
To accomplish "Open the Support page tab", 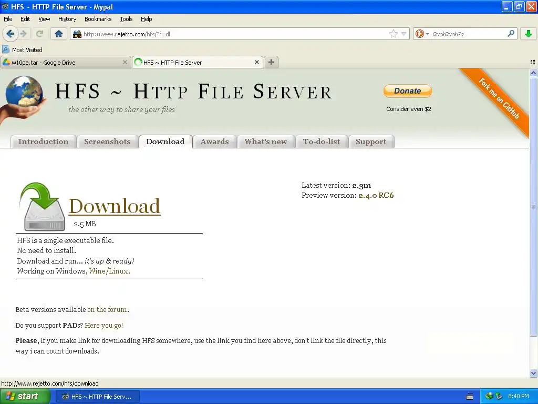I will point(371,142).
